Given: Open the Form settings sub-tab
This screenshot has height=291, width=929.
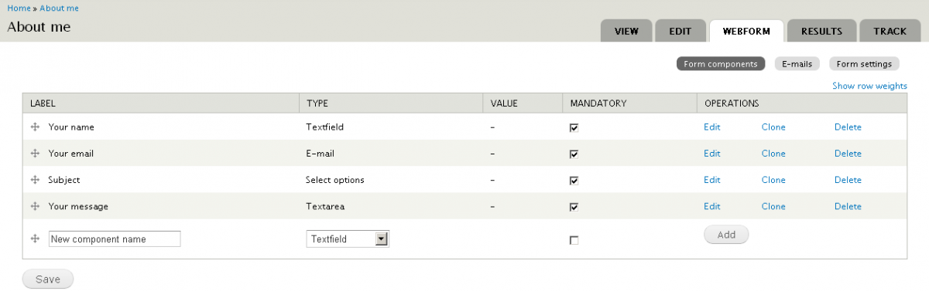Looking at the screenshot, I should tap(864, 64).
